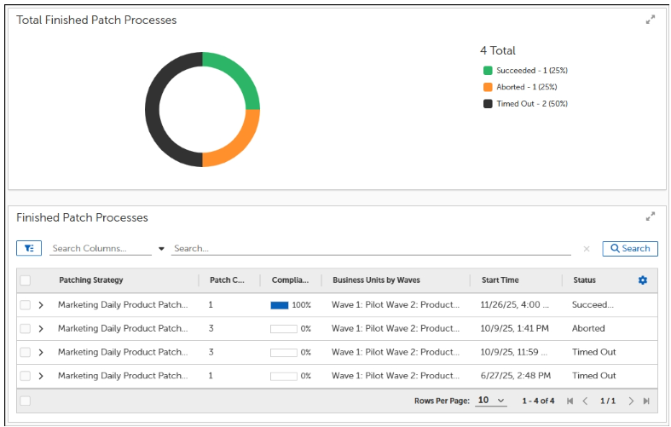Go to next page of results

click(x=631, y=401)
